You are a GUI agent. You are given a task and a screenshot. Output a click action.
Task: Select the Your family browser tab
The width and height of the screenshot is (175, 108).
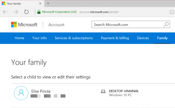click(x=22, y=4)
